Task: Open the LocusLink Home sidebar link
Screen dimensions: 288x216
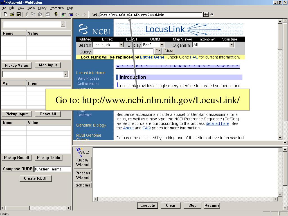Action: (91, 73)
